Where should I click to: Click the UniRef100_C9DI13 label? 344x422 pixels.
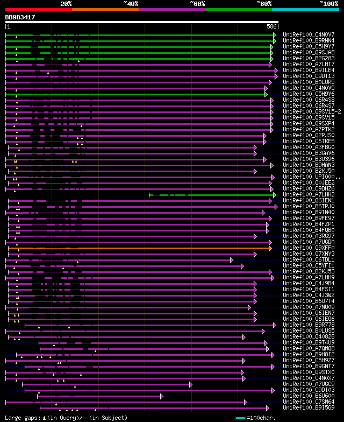coord(309,76)
